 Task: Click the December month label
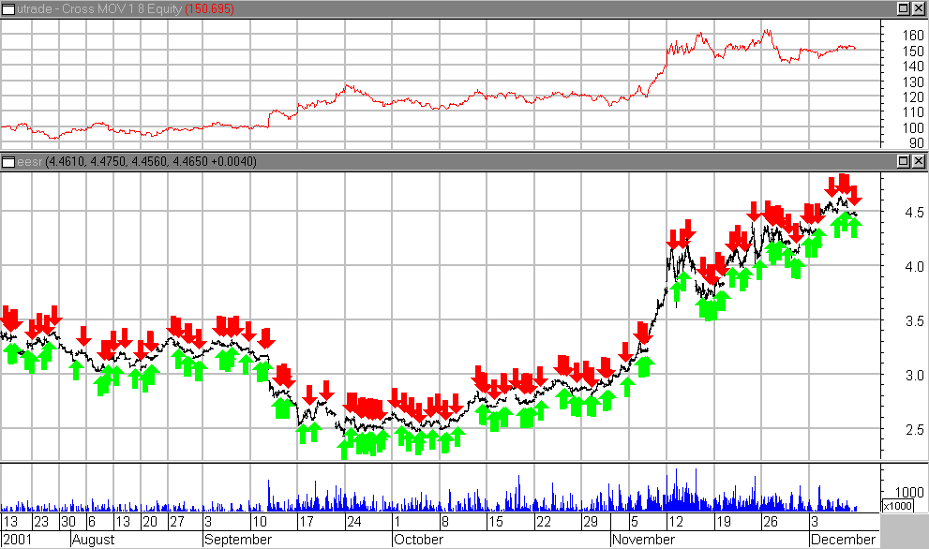tap(843, 540)
